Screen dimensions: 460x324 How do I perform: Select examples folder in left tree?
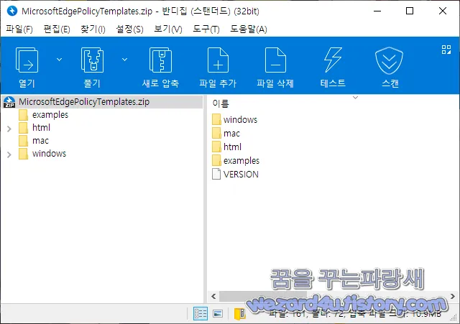pyautogui.click(x=50, y=115)
